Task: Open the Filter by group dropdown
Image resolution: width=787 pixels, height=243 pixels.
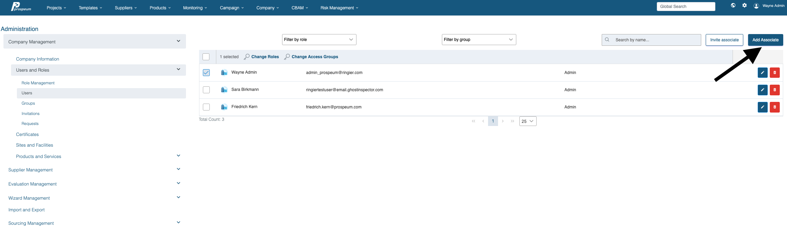Action: click(x=479, y=40)
